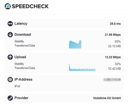Viewport: 133px width, 105px height.
Task: Click the Upload arrow icon
Action: [x=10, y=57]
